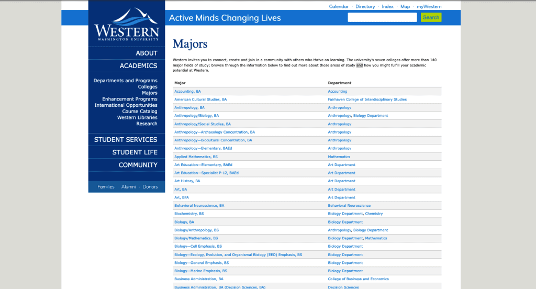Screen dimensions: 536x289
Task: Select Behavioral Neuroscience, BA major
Action: point(199,206)
